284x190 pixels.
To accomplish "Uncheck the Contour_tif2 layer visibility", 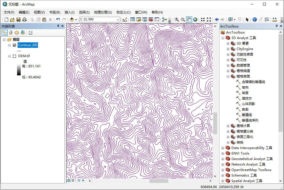I will click(15, 45).
